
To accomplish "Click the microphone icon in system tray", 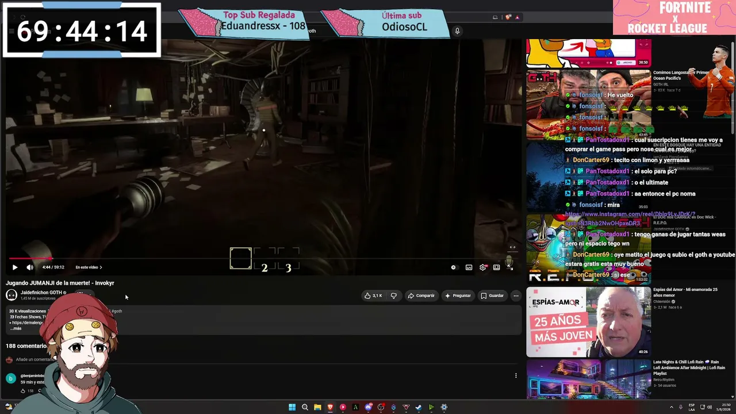I will click(681, 407).
